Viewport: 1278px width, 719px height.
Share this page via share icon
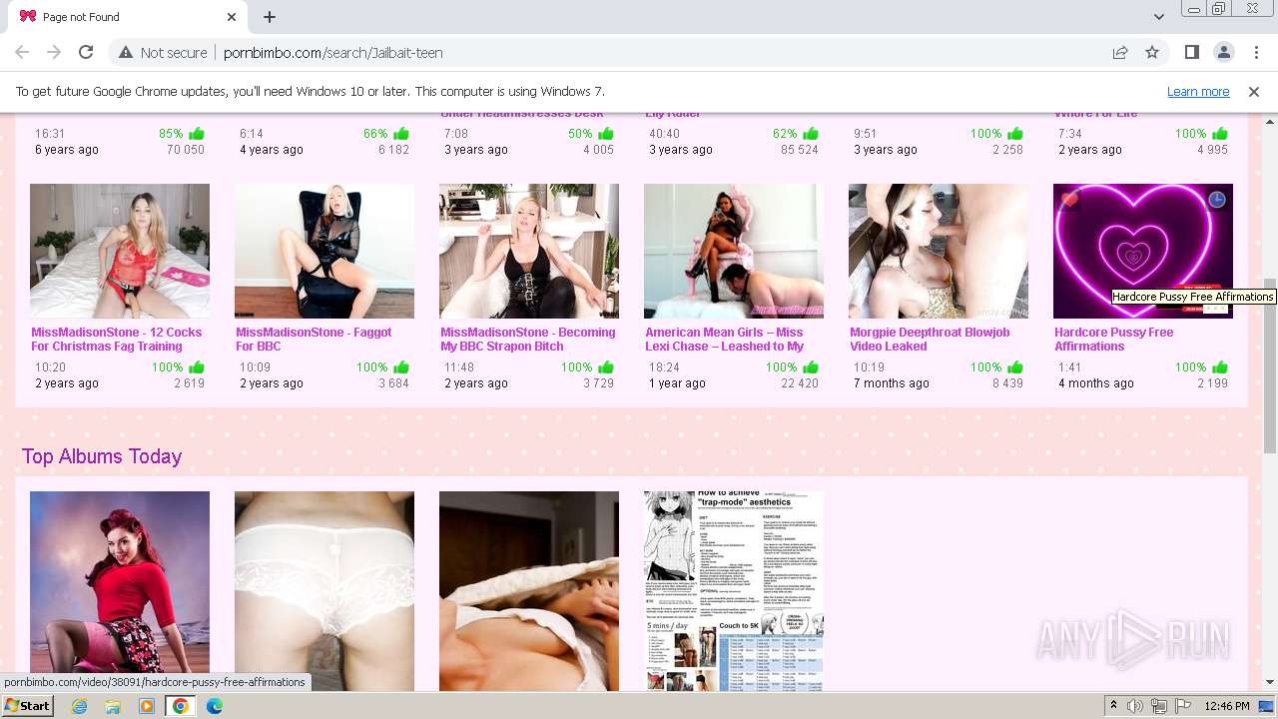[x=1120, y=52]
